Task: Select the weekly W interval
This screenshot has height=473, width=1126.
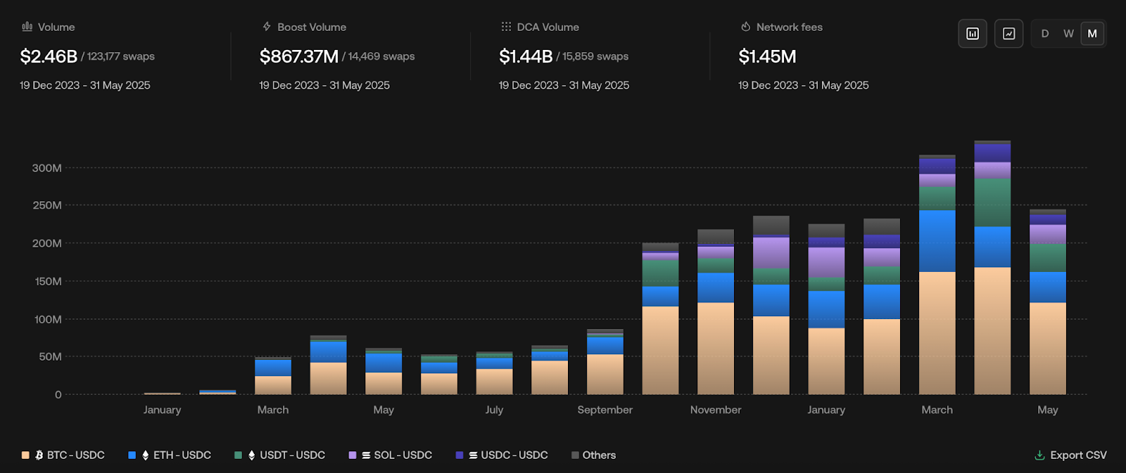Action: [1068, 34]
